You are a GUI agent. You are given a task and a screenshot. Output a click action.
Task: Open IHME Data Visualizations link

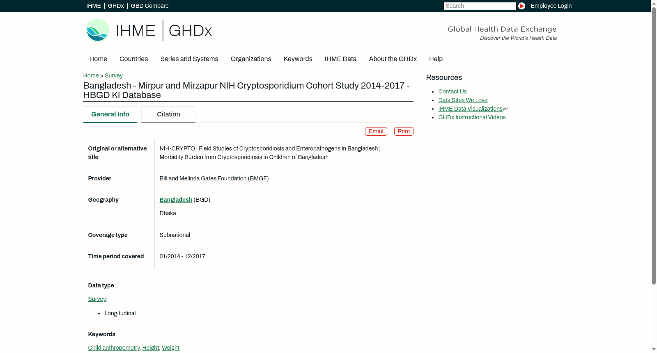[x=470, y=109]
